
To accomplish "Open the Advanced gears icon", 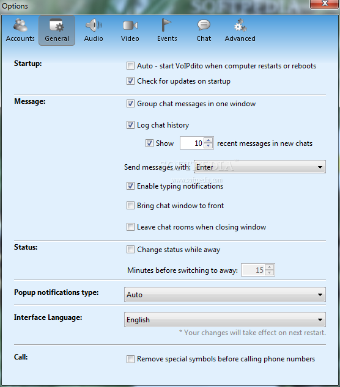I will (x=240, y=25).
